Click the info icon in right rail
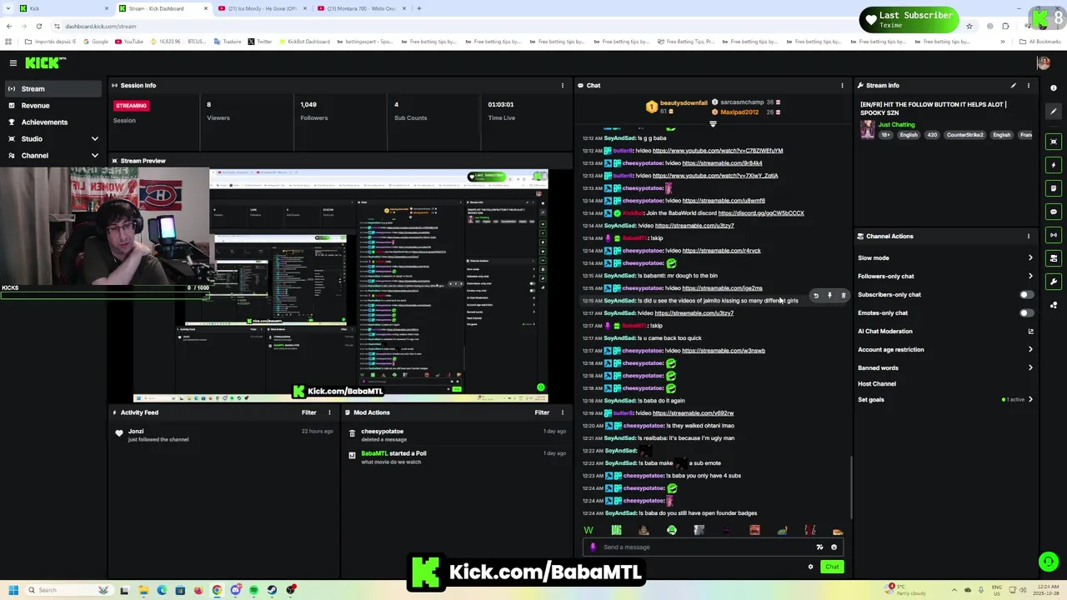The image size is (1067, 600). 1054,87
